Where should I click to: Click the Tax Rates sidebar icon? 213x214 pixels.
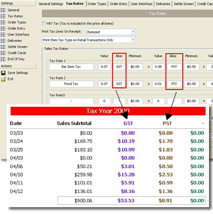(x=3, y=16)
